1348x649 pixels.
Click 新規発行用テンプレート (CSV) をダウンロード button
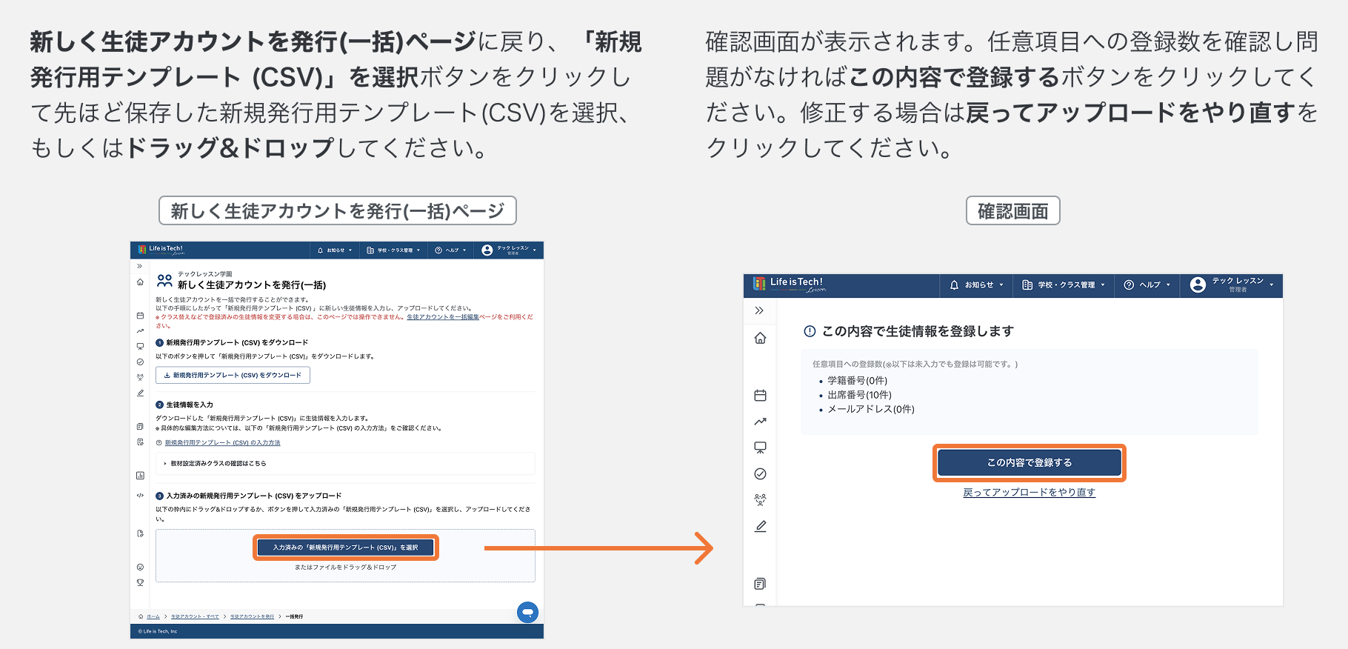point(233,376)
